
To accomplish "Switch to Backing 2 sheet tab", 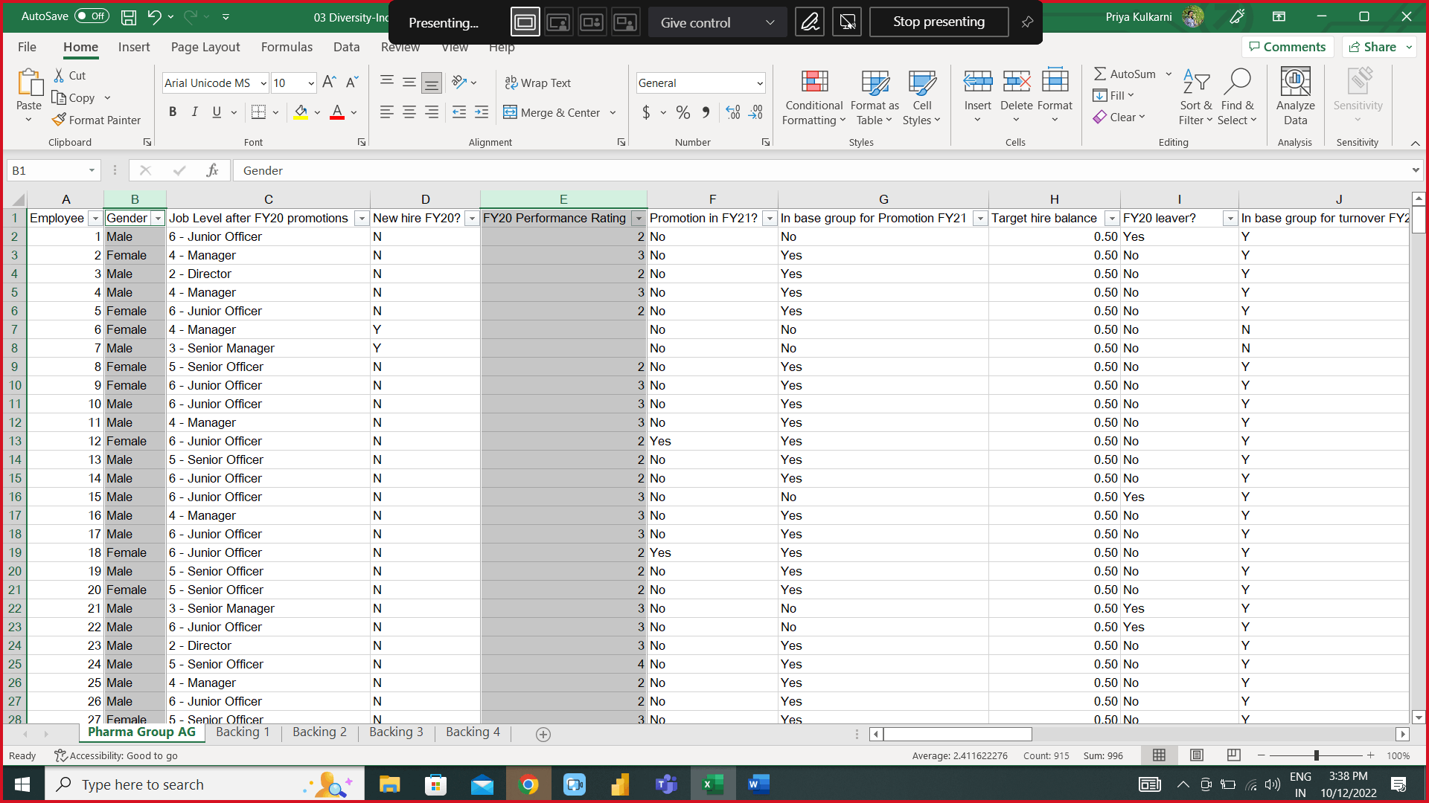I will click(319, 732).
